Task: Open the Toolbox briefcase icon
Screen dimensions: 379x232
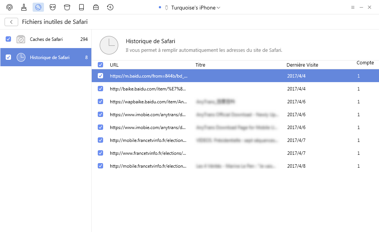Action: (x=96, y=7)
